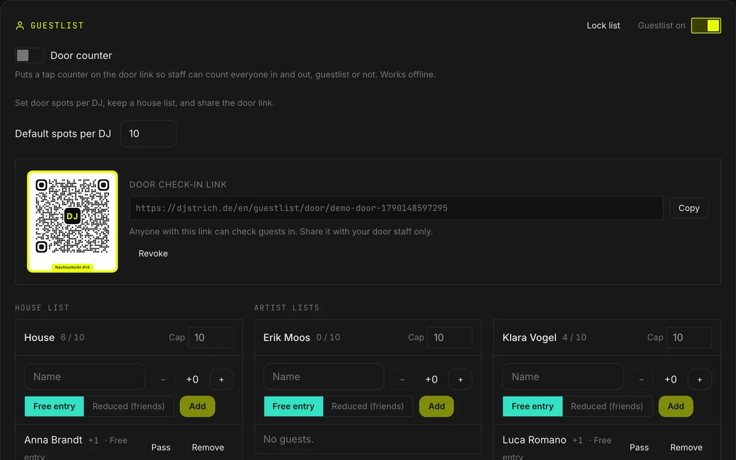Increase plus-ones for House list

[x=221, y=380]
